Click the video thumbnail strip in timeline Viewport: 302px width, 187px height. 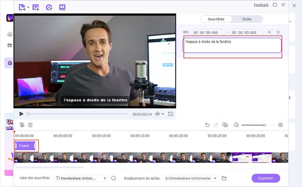pyautogui.click(x=151, y=157)
